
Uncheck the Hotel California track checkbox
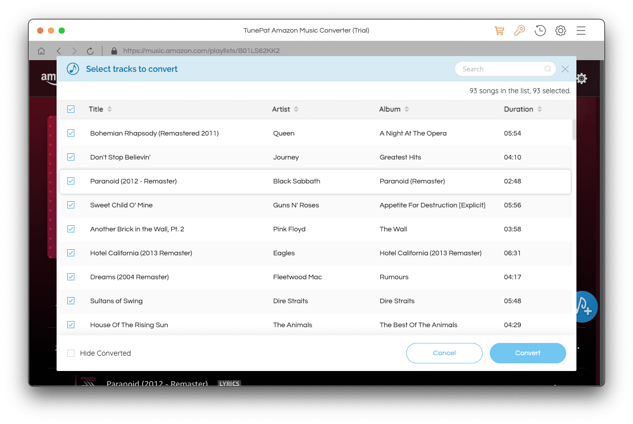pyautogui.click(x=71, y=253)
